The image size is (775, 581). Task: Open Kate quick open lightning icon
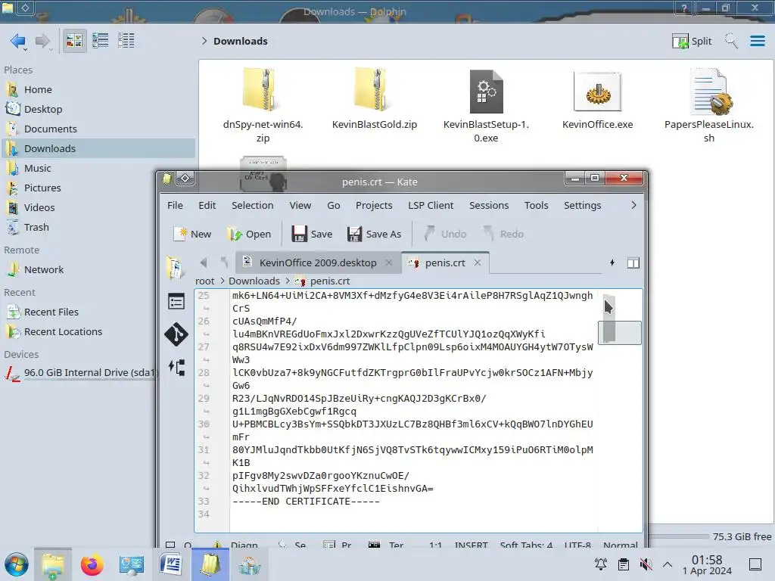pos(612,263)
